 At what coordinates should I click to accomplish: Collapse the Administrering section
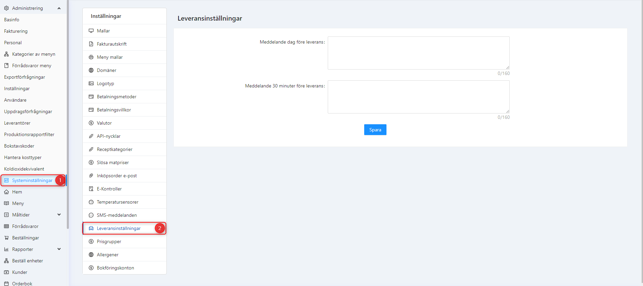(59, 8)
